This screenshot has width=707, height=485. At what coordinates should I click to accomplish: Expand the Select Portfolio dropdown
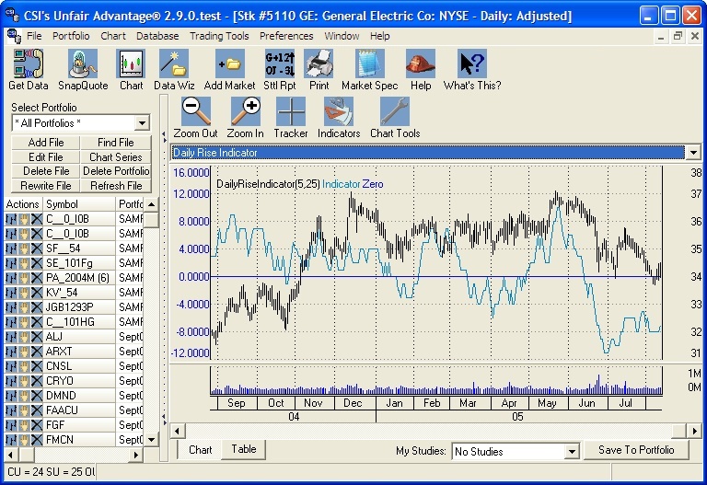(x=142, y=123)
